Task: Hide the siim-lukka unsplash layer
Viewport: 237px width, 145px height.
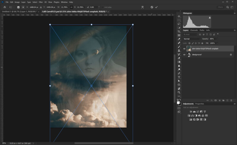Action: coord(184,49)
